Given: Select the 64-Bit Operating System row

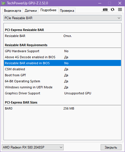Looking at the screenshot, I should point(62,81).
